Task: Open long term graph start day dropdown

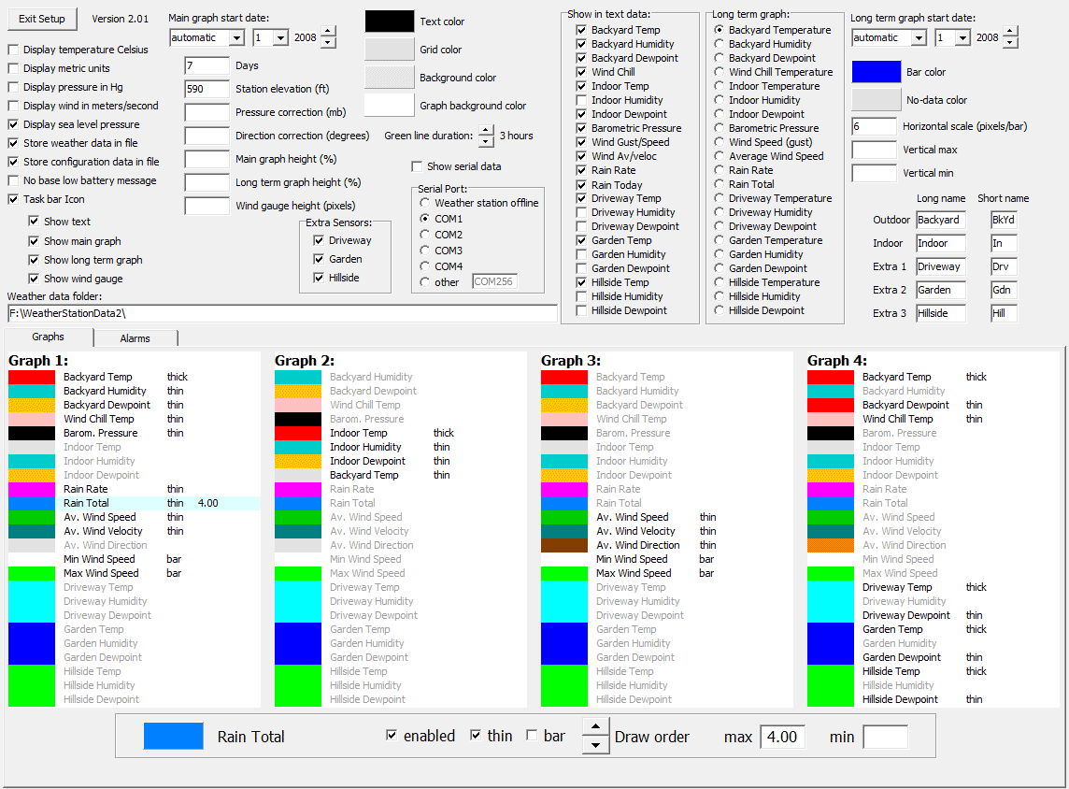Action: coord(962,37)
